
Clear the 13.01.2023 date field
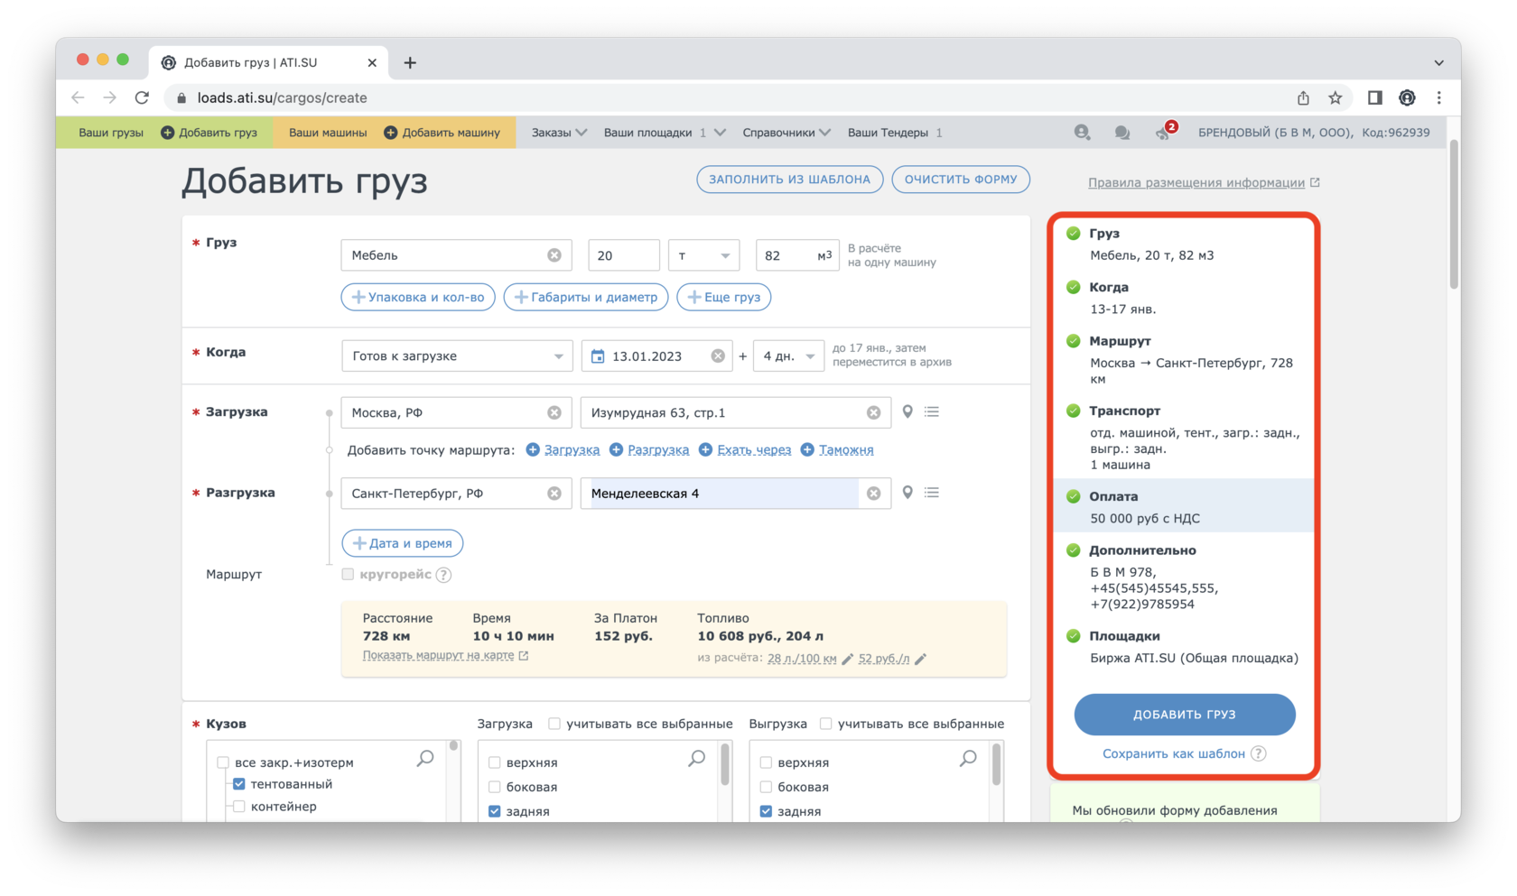click(x=718, y=356)
